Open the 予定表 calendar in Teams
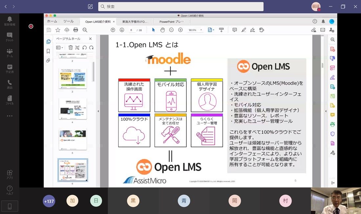 click(10, 68)
